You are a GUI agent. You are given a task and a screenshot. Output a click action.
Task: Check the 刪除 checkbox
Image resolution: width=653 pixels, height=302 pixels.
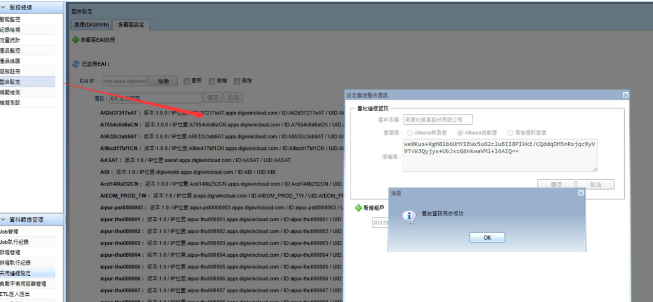point(237,81)
